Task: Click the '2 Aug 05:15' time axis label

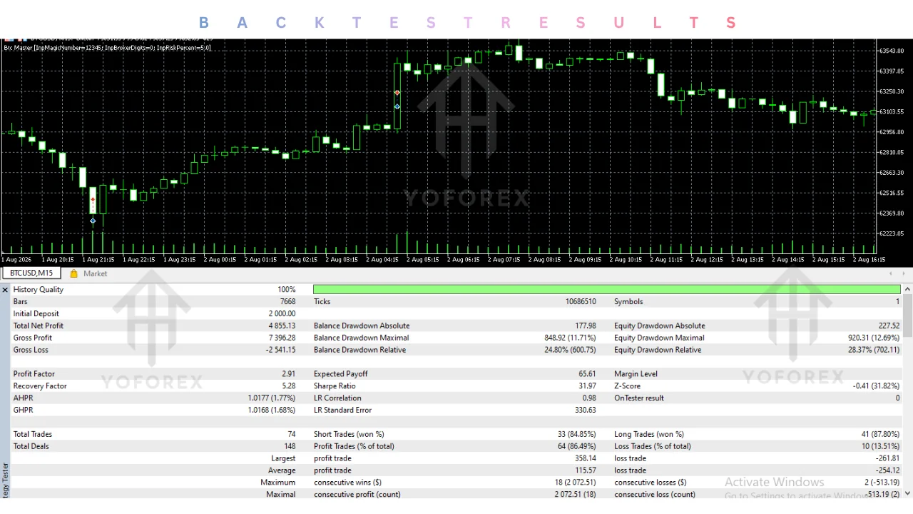Action: [423, 260]
